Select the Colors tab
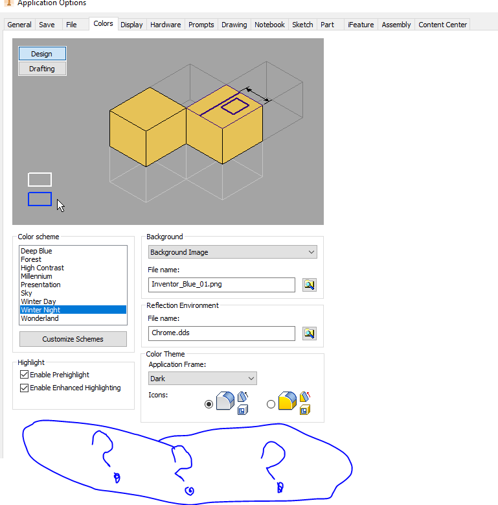 tap(103, 23)
